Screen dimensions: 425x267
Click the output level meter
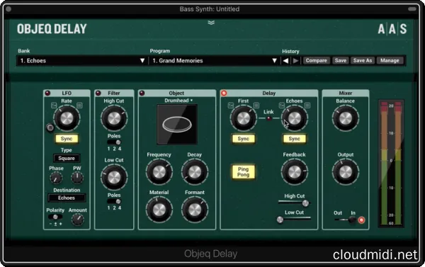(391, 164)
